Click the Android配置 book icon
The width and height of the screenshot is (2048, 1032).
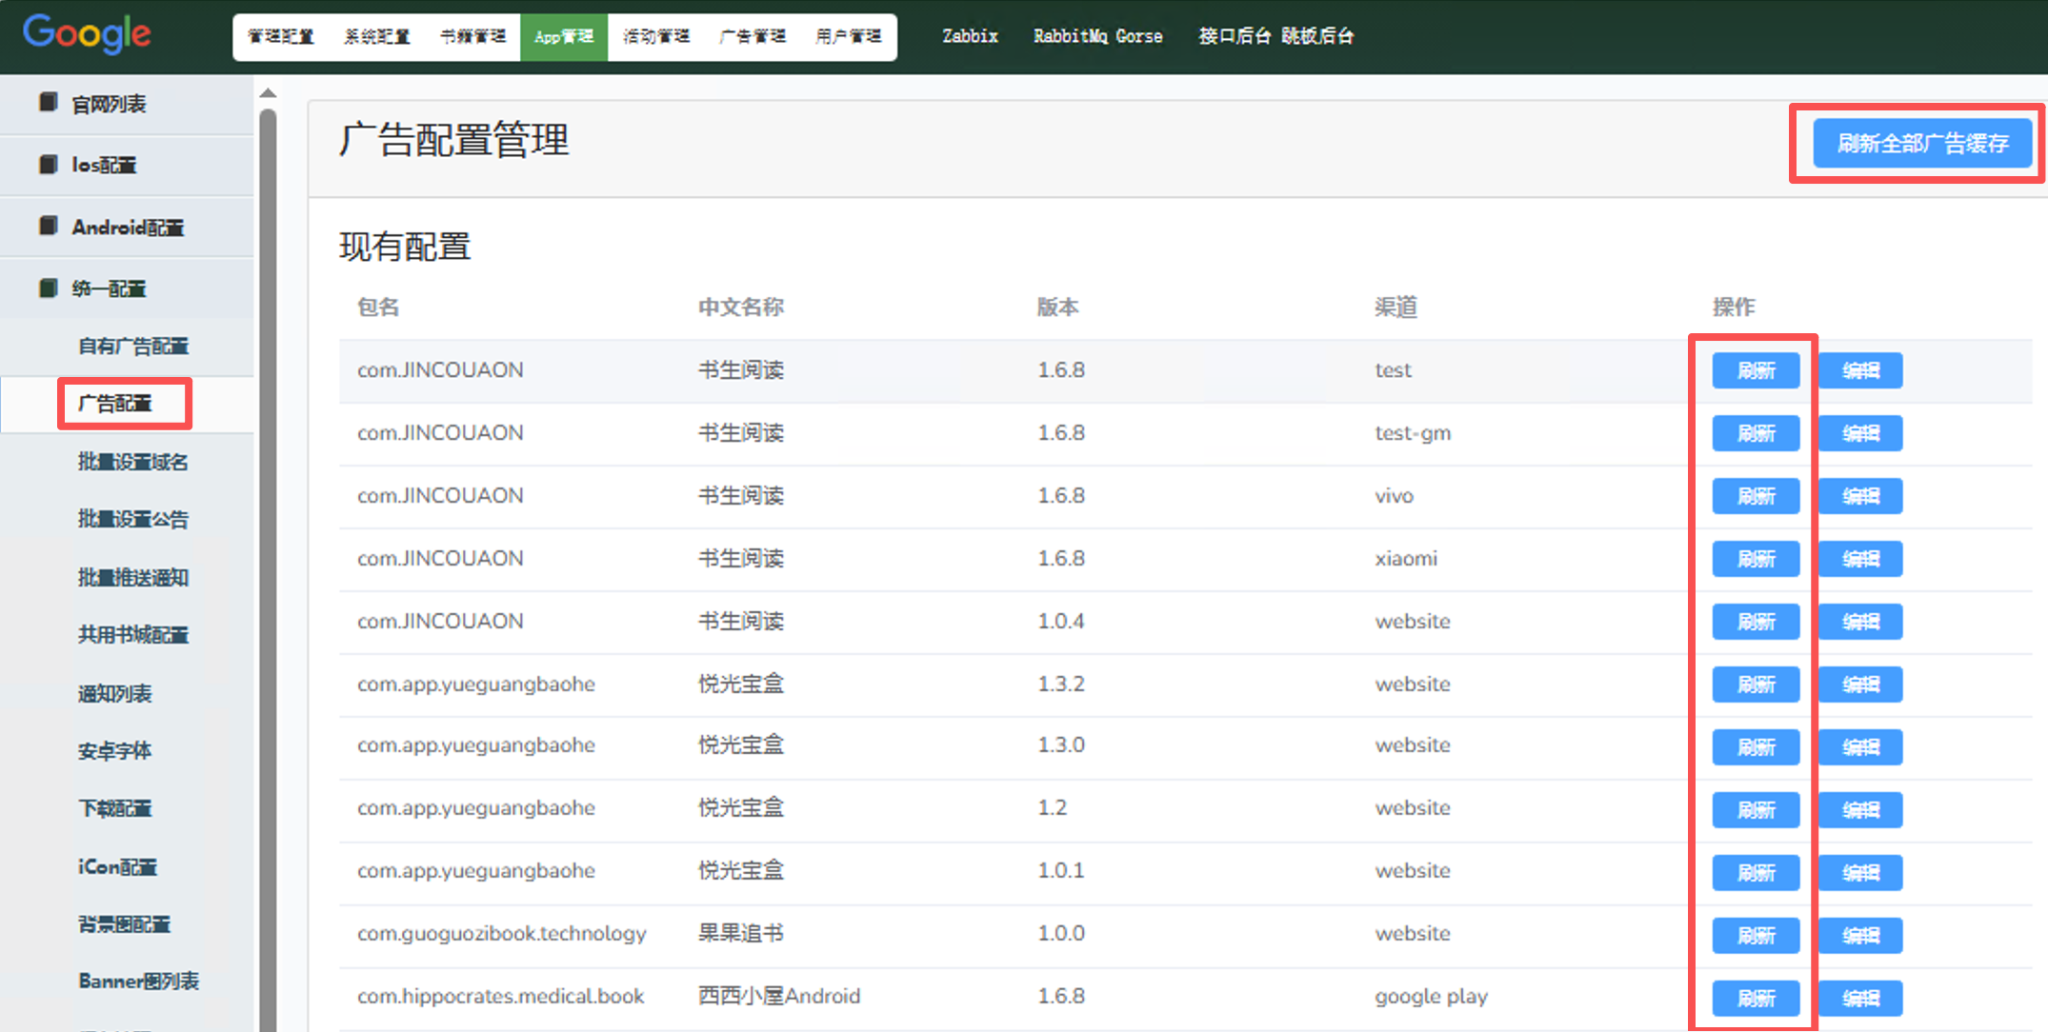48,227
